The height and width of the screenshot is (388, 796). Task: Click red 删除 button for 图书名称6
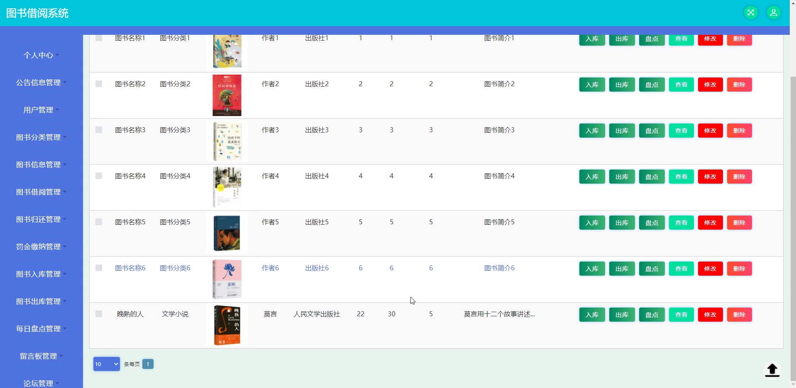[x=739, y=269]
